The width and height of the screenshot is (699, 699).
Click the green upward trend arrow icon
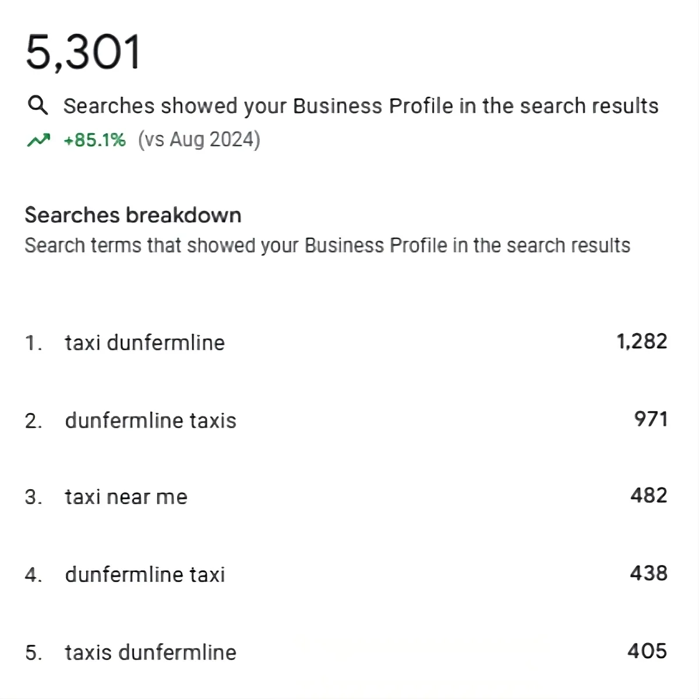pyautogui.click(x=38, y=140)
